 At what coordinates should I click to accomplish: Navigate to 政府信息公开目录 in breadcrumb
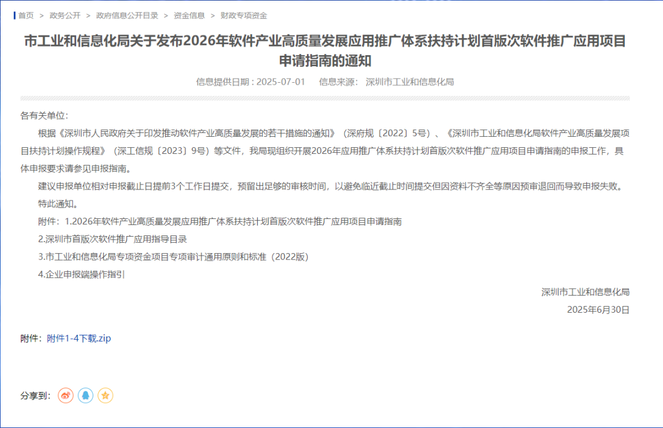point(126,15)
